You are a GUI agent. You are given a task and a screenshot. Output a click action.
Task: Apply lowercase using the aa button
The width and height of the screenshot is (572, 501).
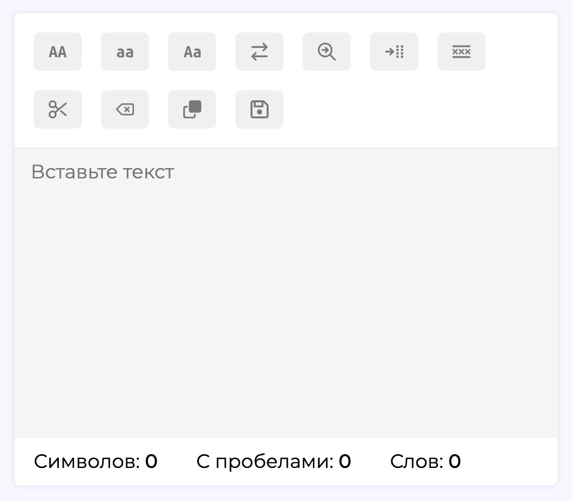125,52
